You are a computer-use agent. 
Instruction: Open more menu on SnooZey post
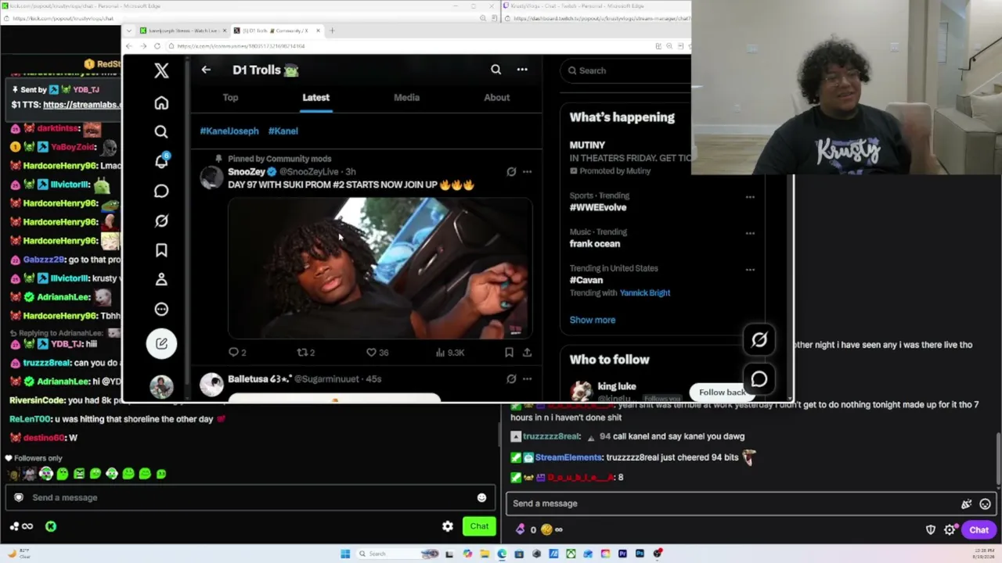[x=527, y=171]
